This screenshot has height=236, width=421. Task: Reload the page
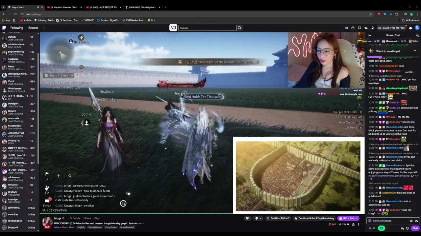pos(15,14)
